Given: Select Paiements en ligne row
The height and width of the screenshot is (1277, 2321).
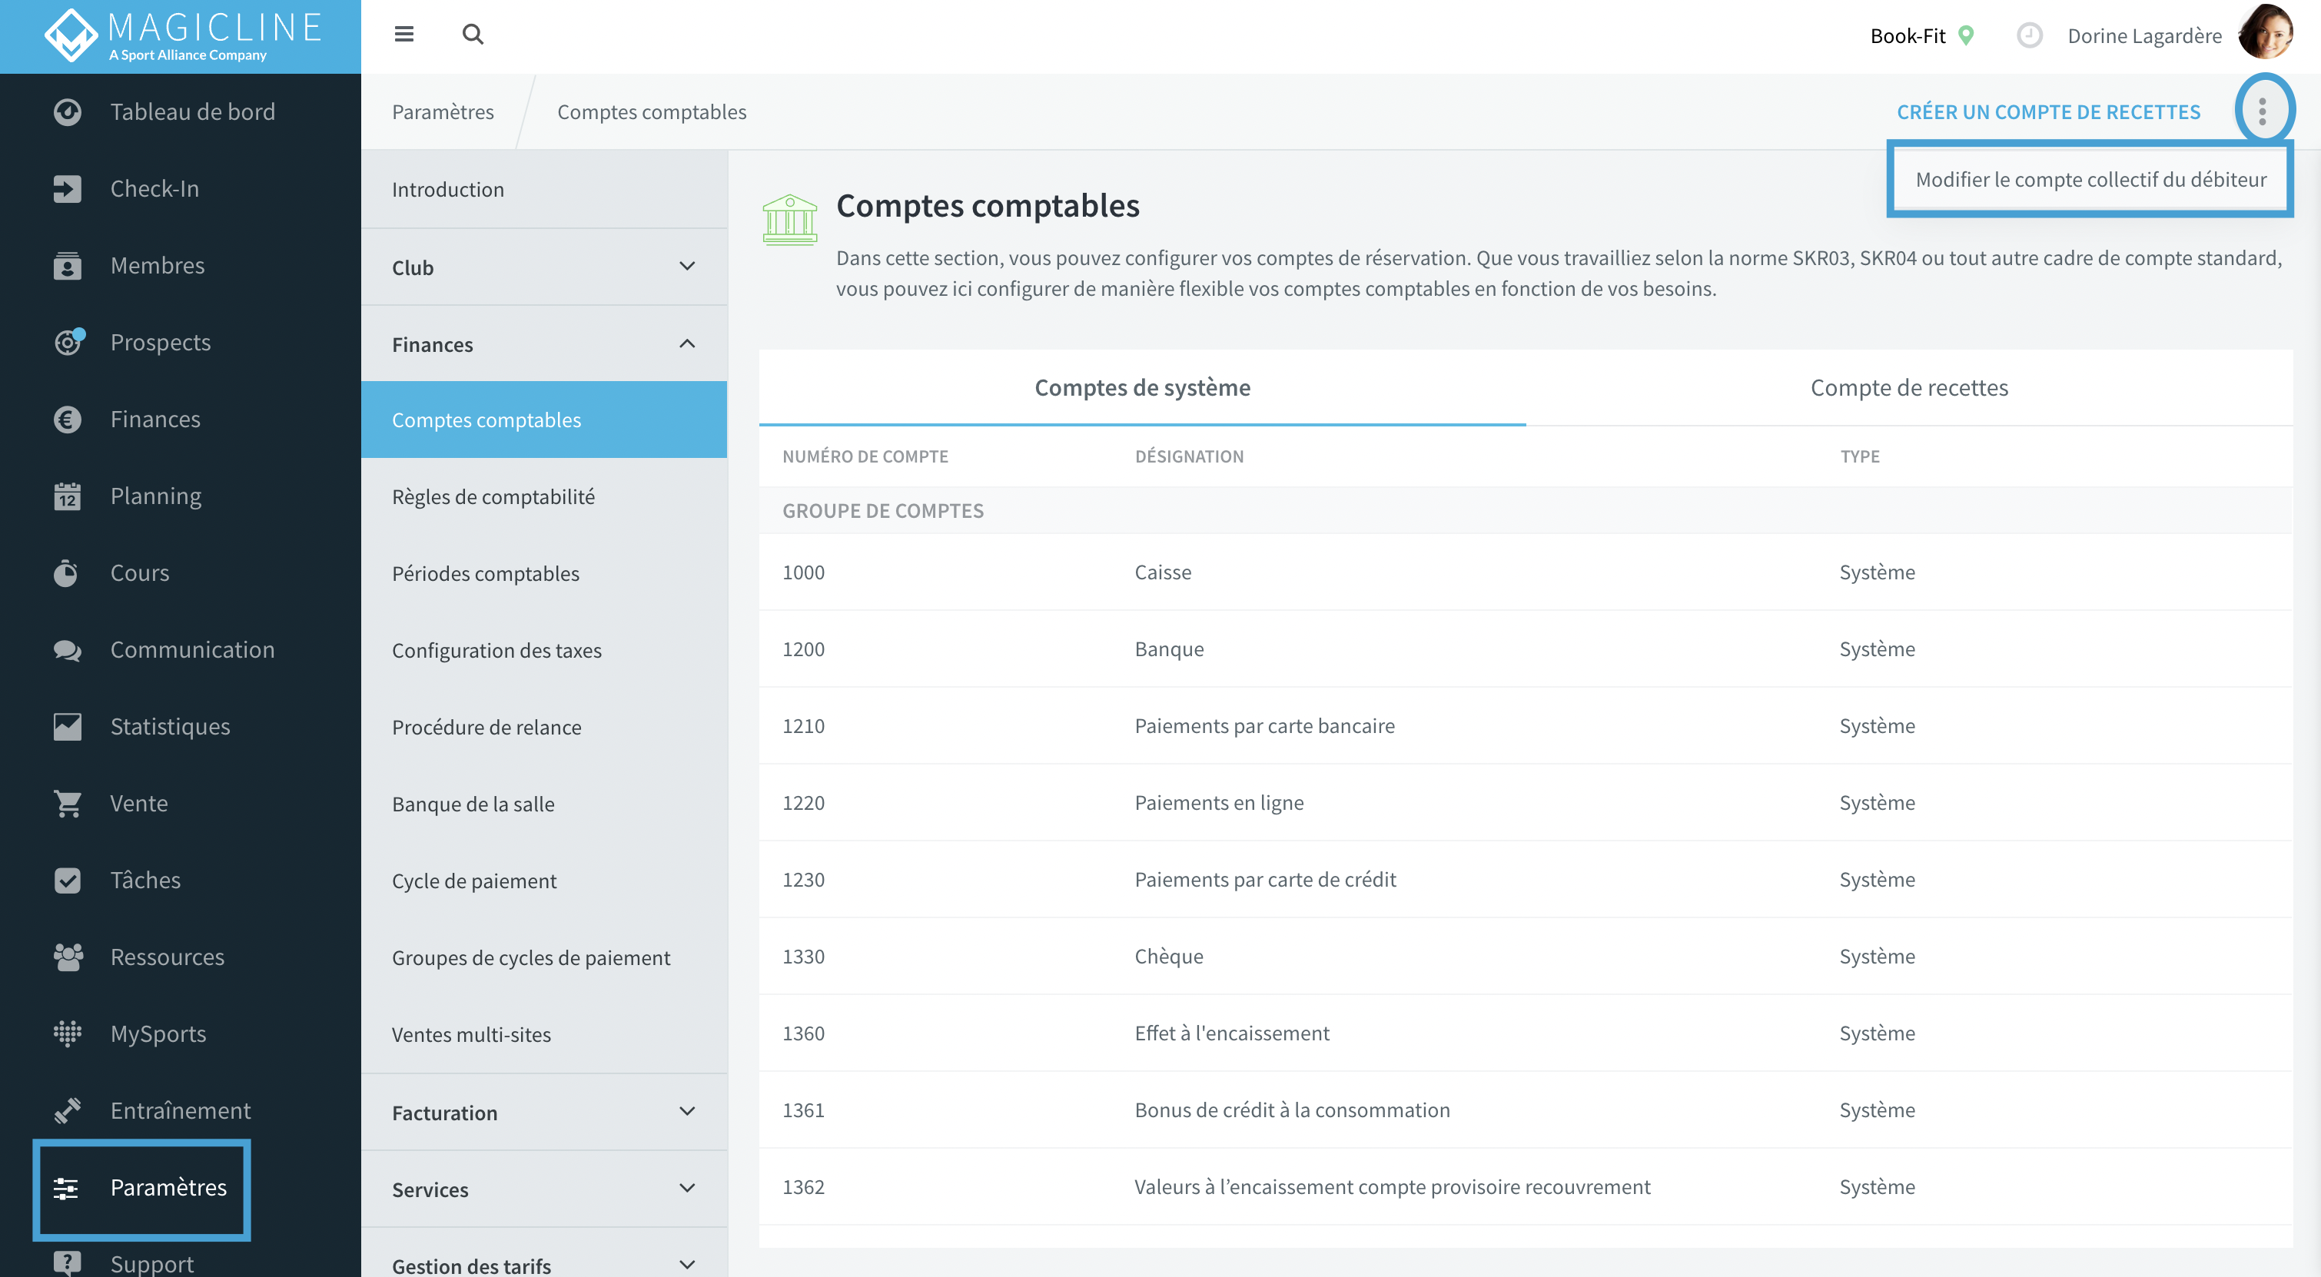Looking at the screenshot, I should pyautogui.click(x=1526, y=802).
